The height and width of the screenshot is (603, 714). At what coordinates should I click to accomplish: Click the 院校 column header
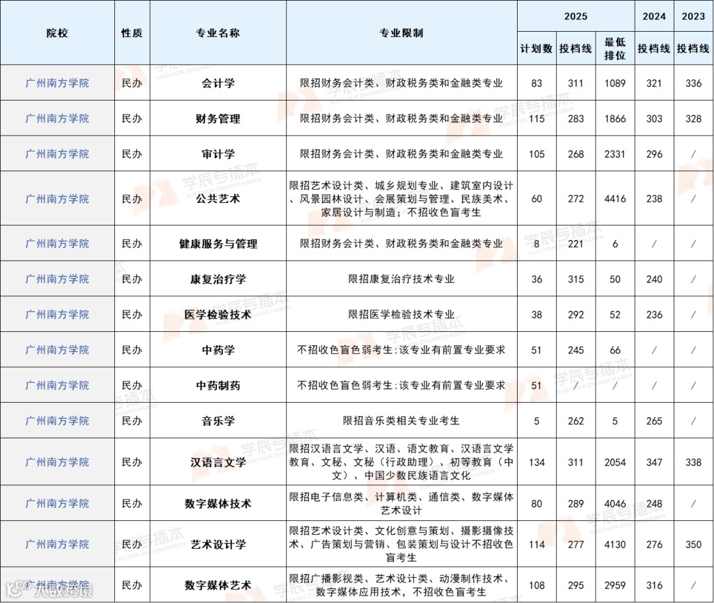[x=58, y=33]
